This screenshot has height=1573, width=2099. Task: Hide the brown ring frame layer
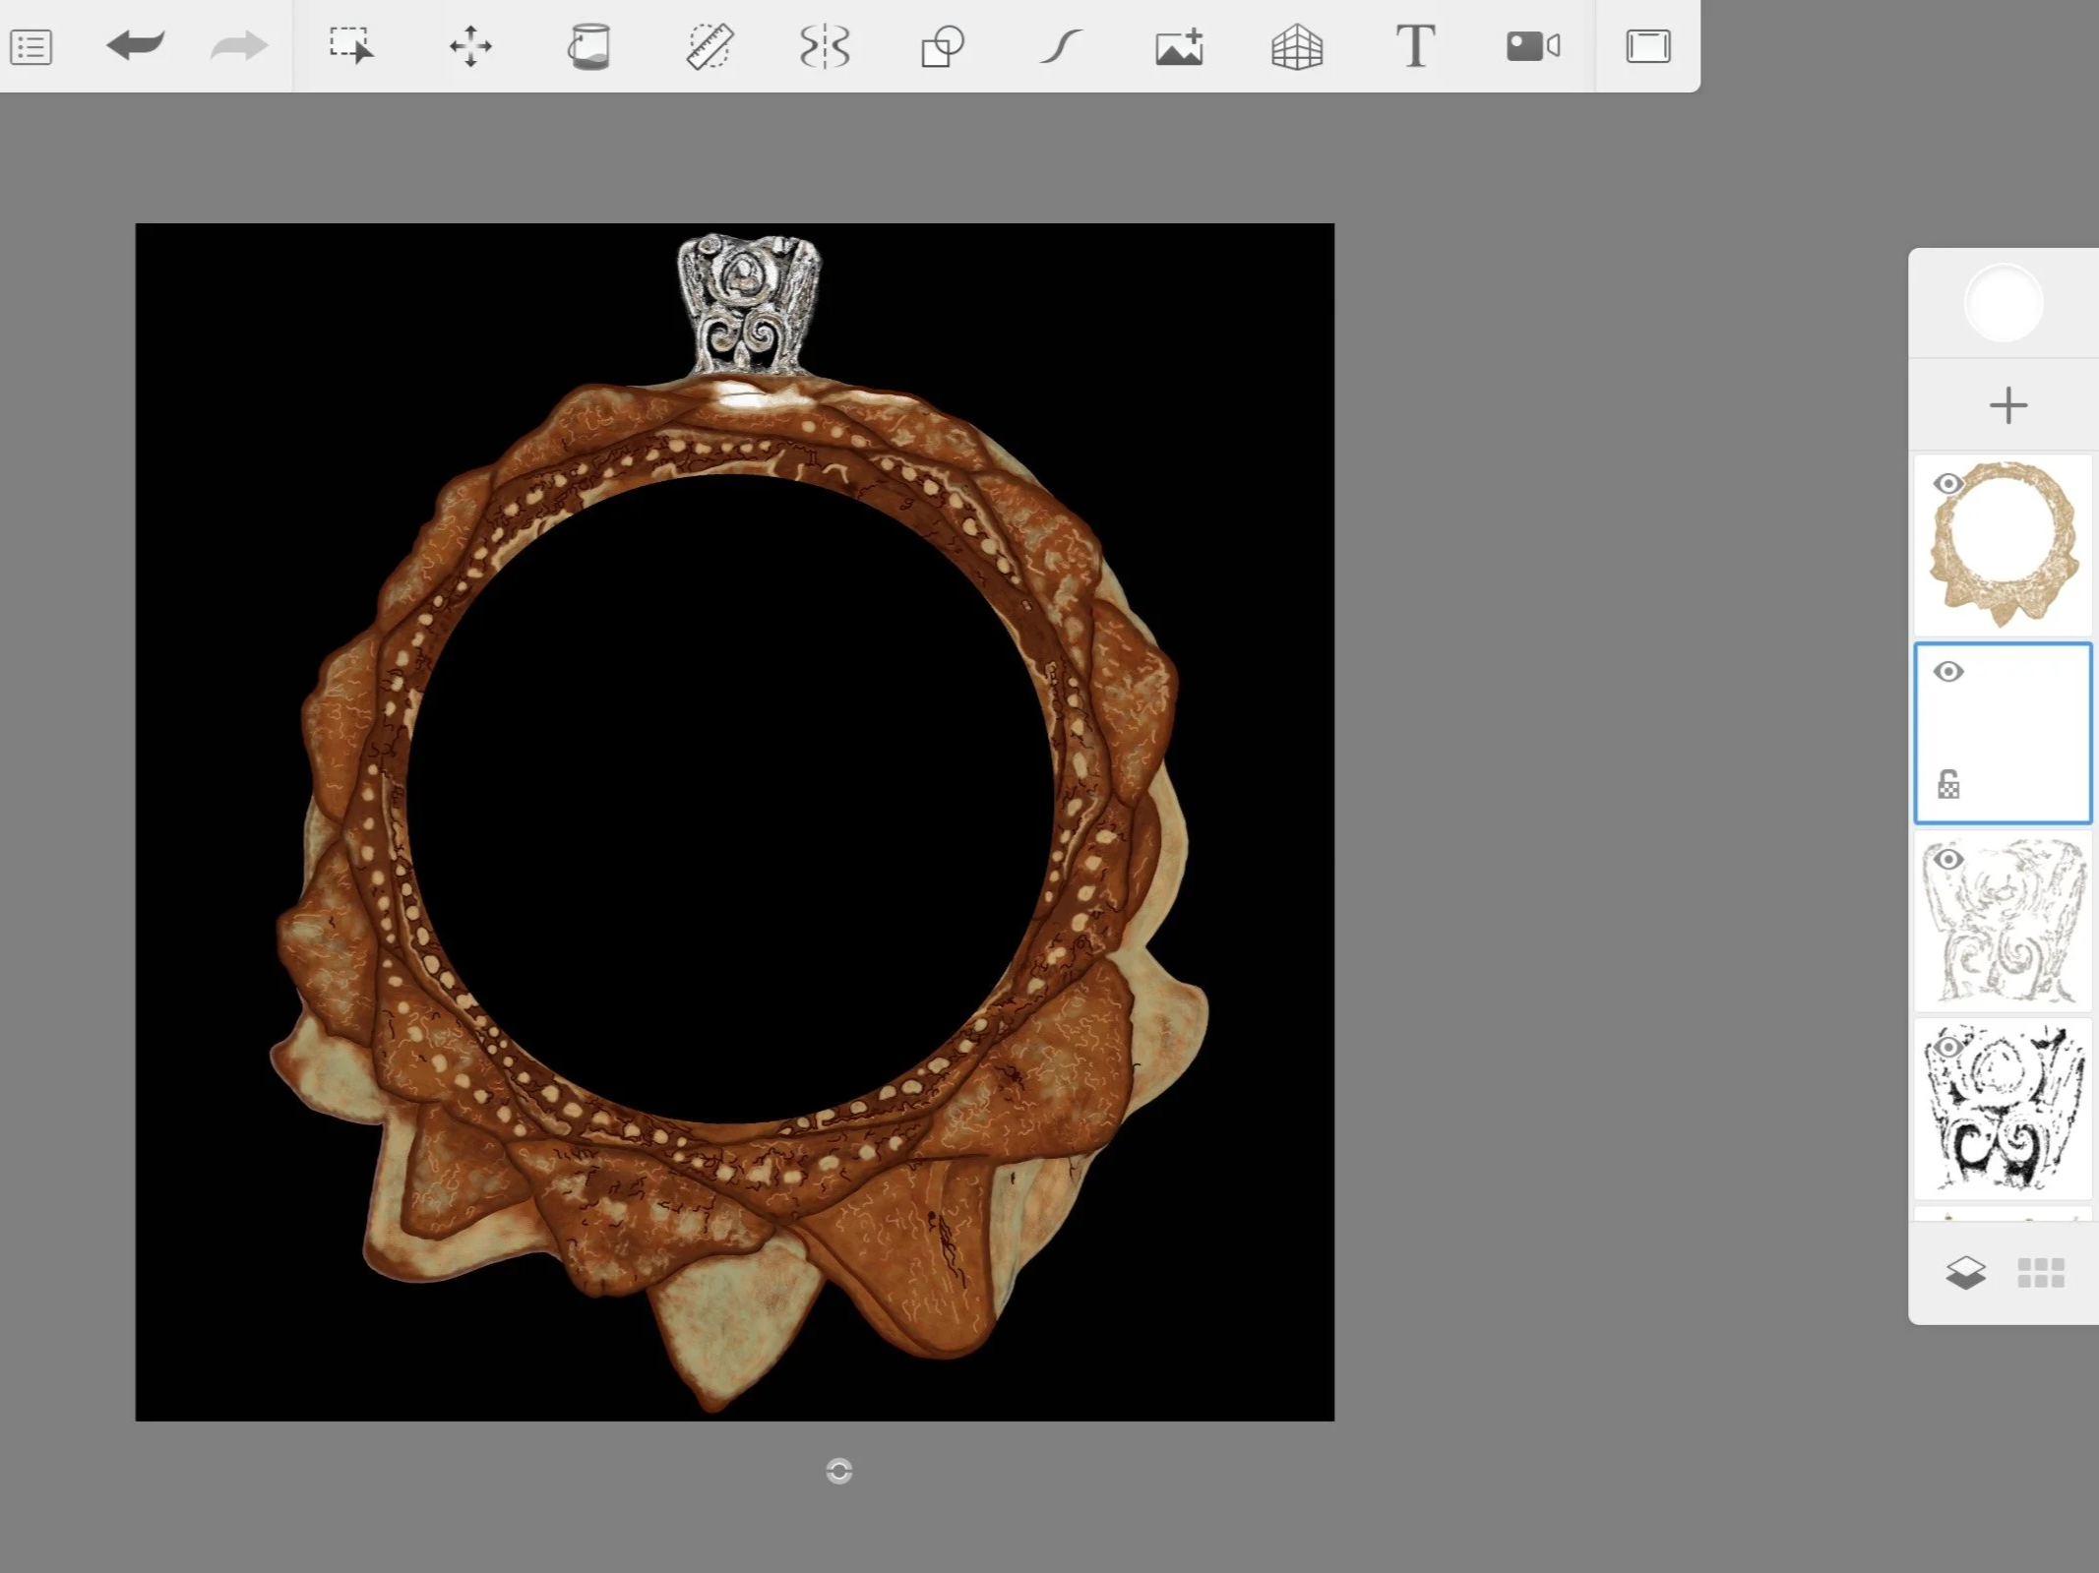(1948, 484)
